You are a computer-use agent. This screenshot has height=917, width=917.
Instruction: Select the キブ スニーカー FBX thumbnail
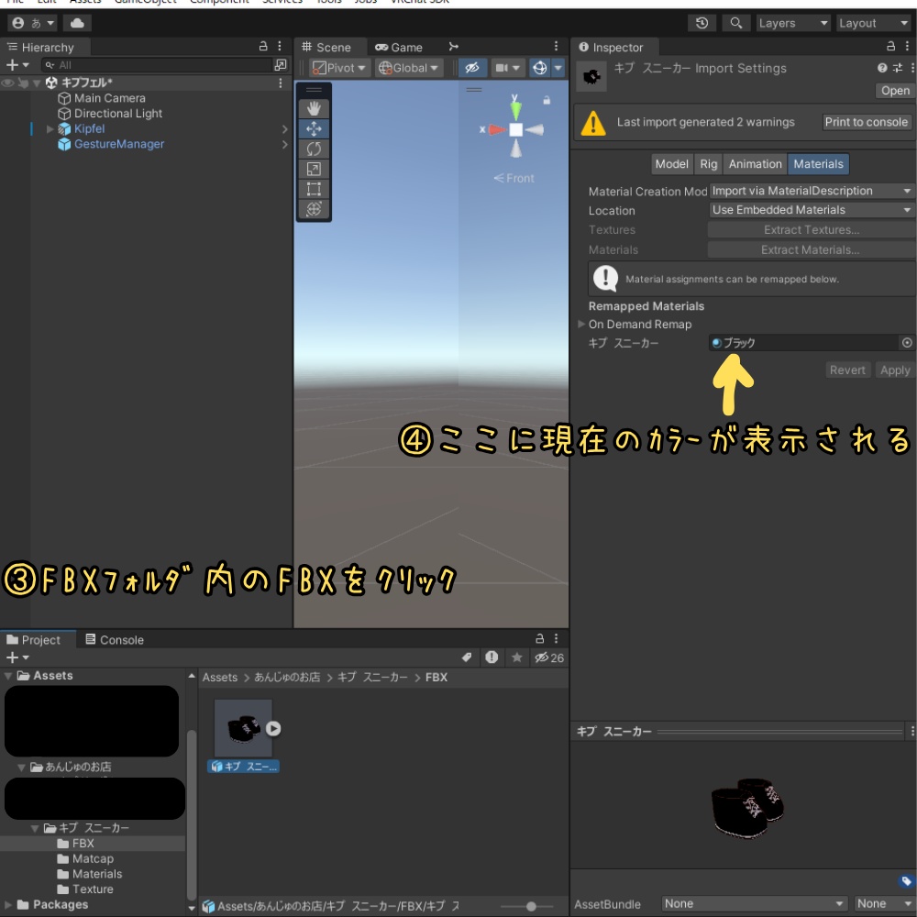click(x=243, y=729)
